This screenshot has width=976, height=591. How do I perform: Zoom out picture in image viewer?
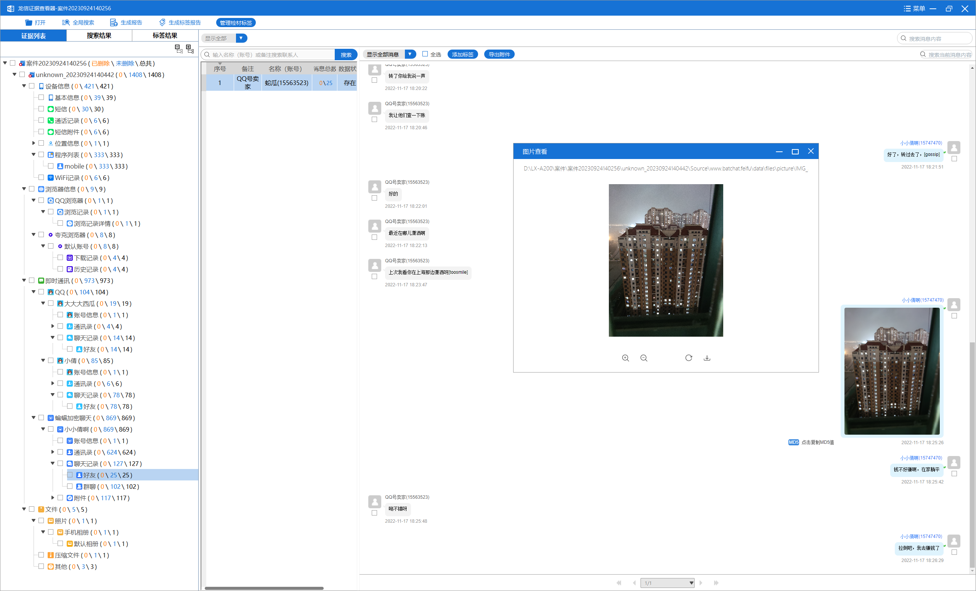coord(644,358)
